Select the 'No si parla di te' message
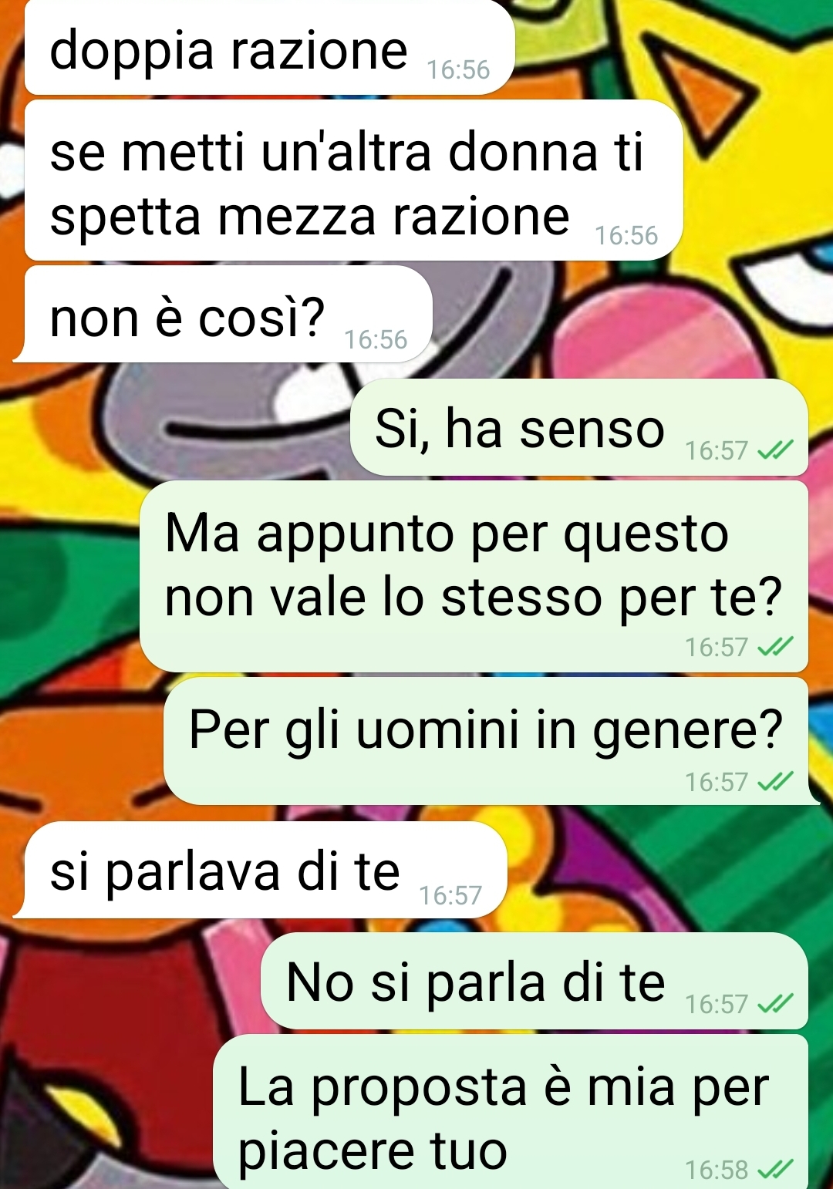833x1189 pixels. pyautogui.click(x=535, y=981)
